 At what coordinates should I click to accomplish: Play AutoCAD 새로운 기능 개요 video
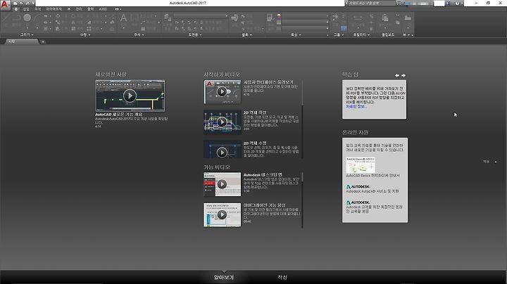(x=130, y=96)
